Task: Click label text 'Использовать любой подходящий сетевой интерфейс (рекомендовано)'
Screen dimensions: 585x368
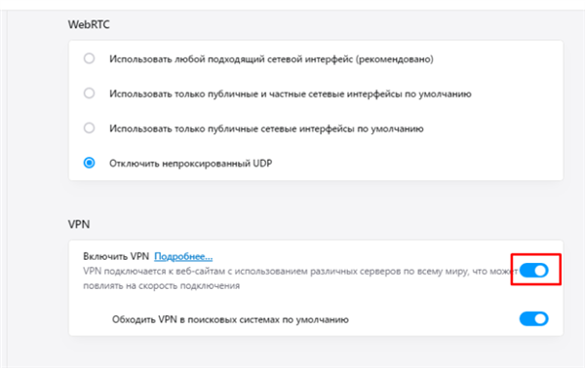Action: click(x=271, y=59)
